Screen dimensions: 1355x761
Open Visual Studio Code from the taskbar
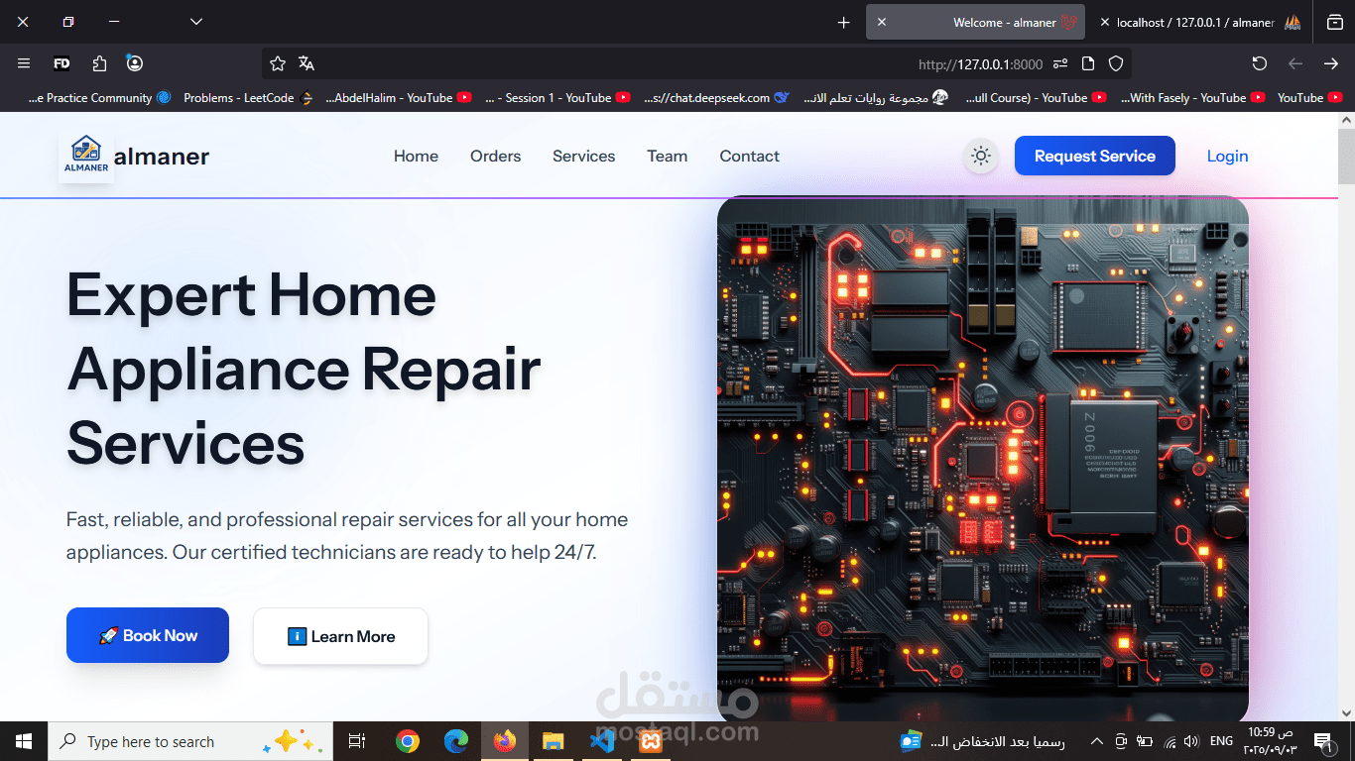(601, 741)
